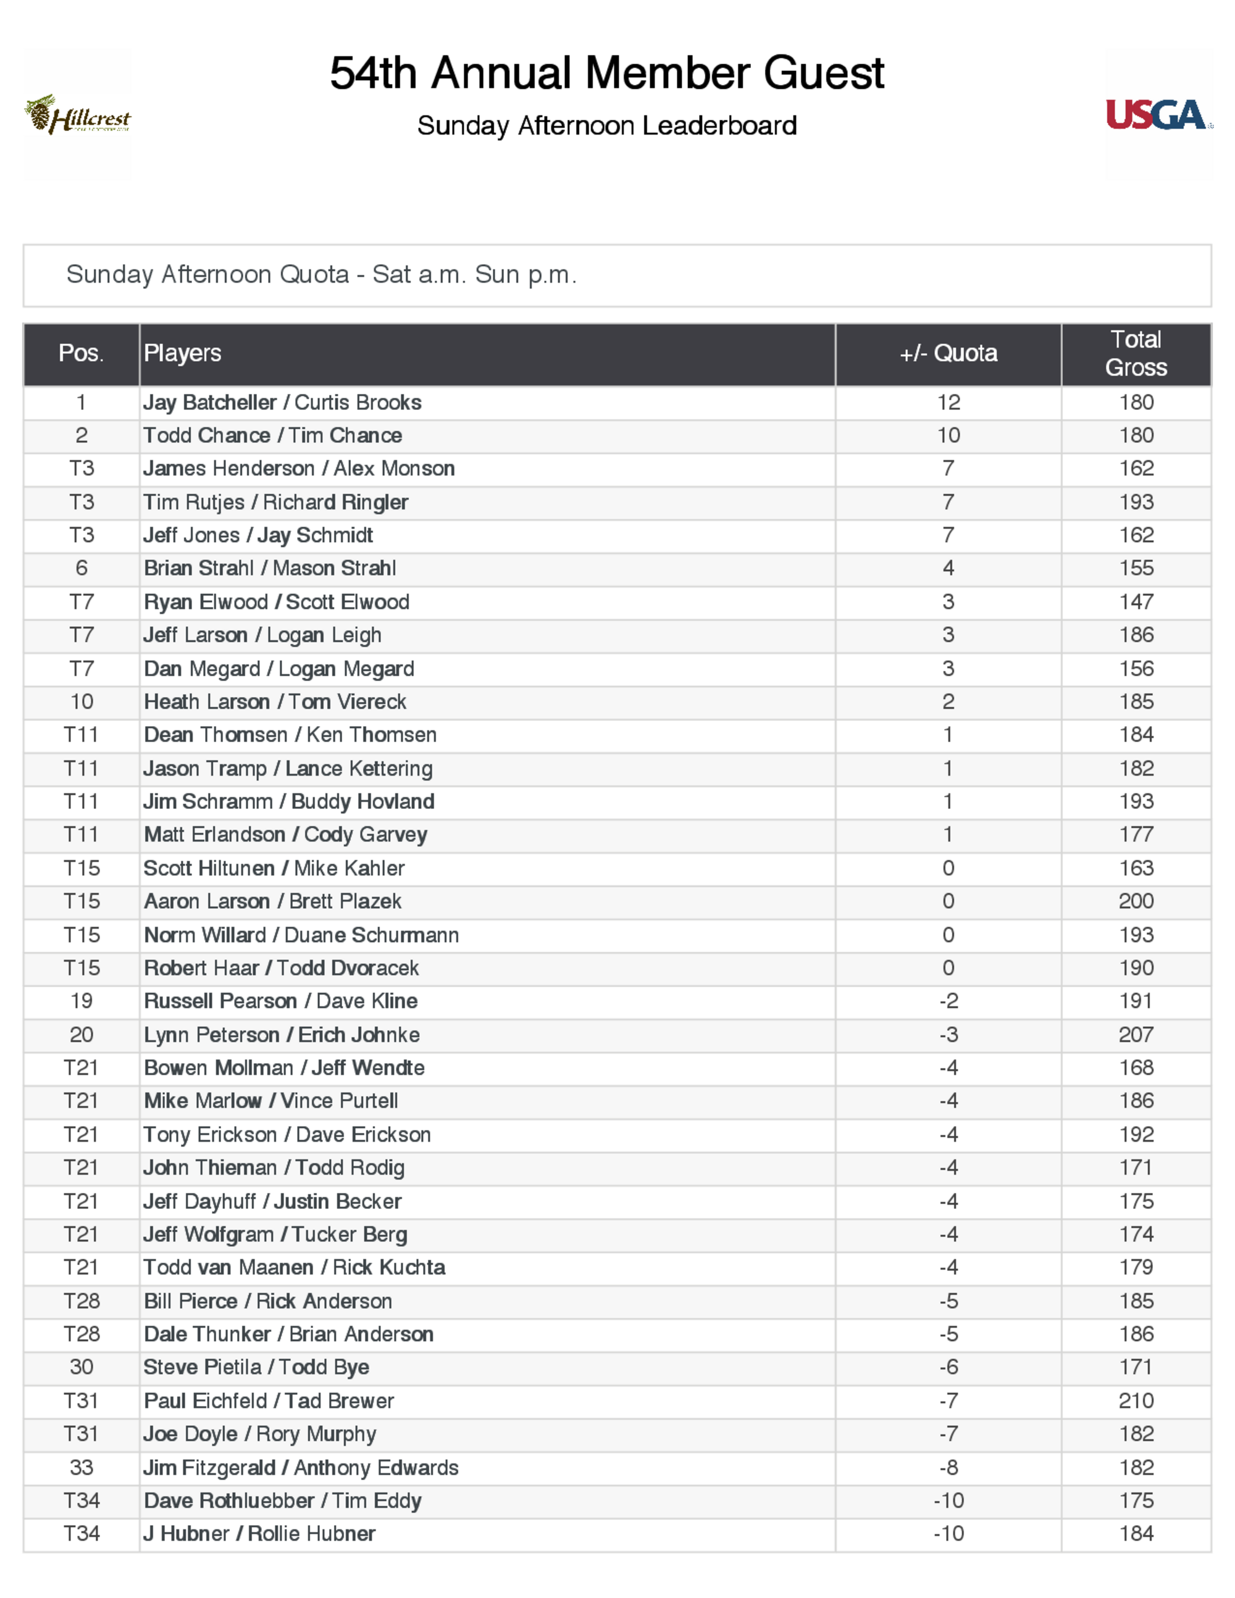Select the Jay Batcheller / Curtis Brooks row

point(282,403)
